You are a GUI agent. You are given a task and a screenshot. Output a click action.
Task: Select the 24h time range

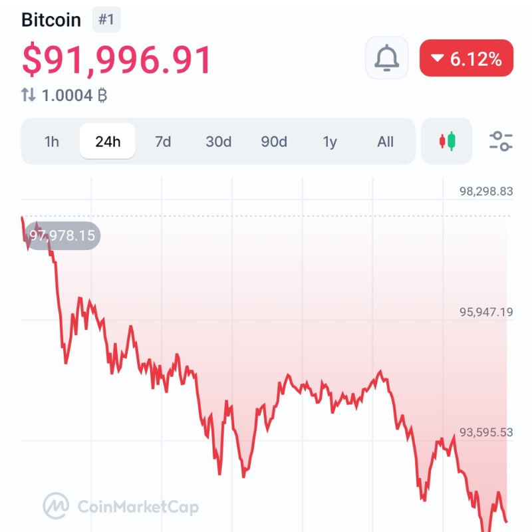coord(108,141)
